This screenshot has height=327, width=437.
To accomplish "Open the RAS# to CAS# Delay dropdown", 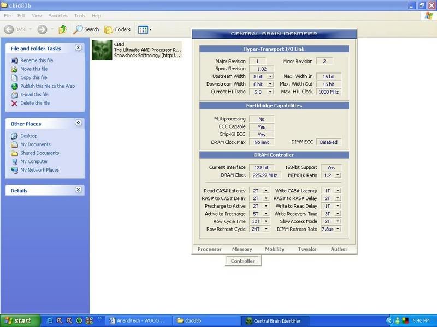I will (x=266, y=198).
